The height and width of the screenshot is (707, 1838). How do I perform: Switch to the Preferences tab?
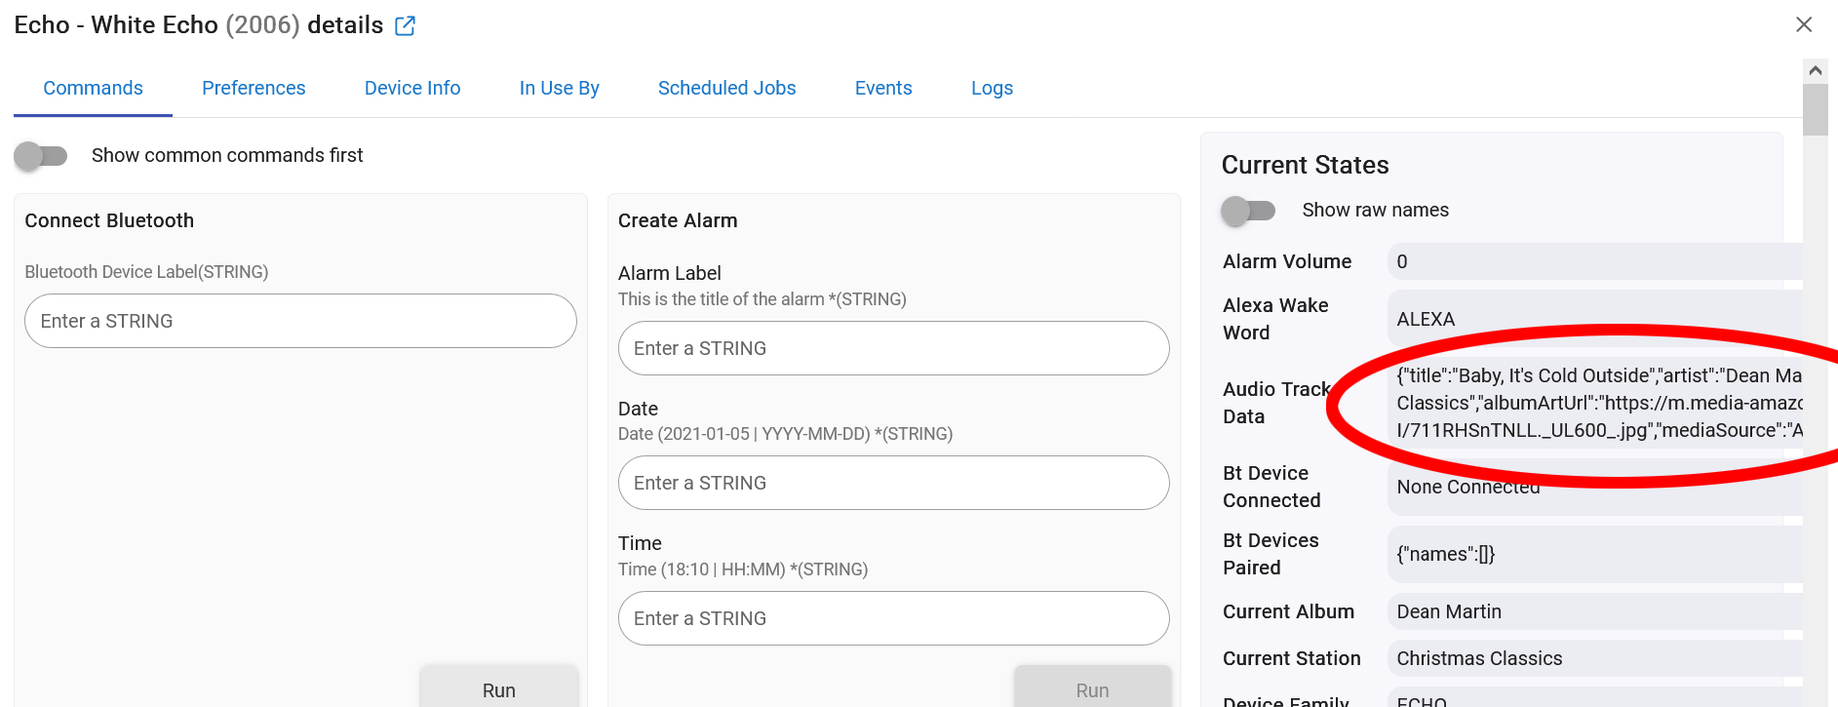254,88
